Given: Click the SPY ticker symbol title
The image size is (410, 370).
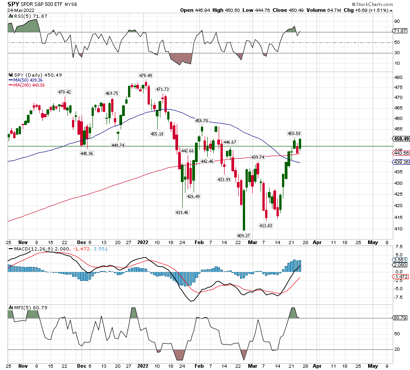Looking at the screenshot, I should tap(13, 4).
